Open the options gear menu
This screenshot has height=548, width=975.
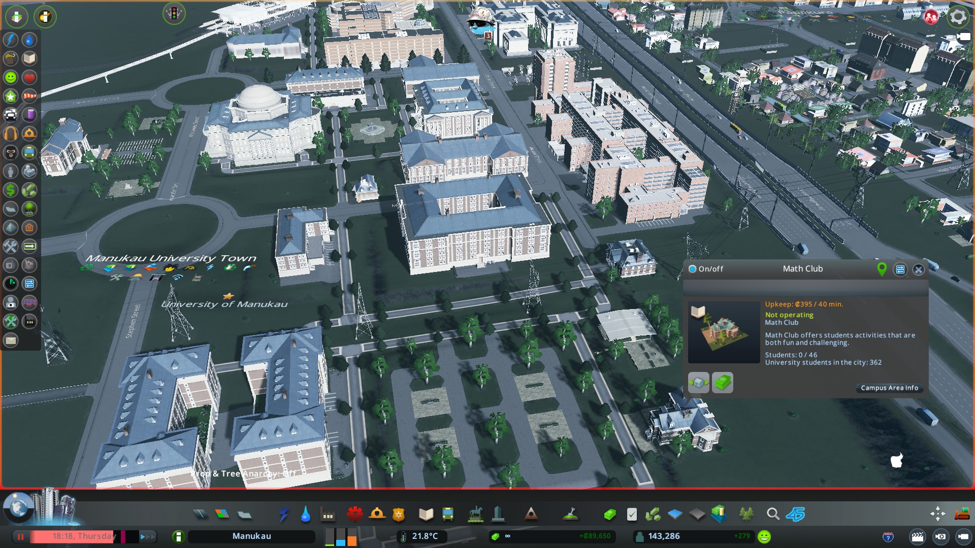click(958, 17)
